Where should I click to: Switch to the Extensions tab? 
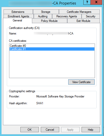click(x=18, y=12)
